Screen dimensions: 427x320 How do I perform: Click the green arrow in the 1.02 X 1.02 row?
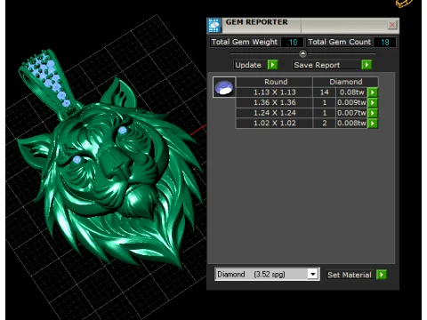coord(373,124)
